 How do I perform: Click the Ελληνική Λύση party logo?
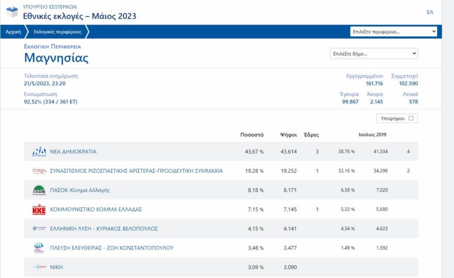pyautogui.click(x=39, y=228)
